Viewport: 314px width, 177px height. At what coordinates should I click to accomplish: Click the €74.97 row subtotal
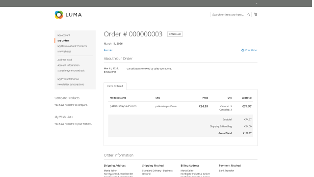coord(247,106)
